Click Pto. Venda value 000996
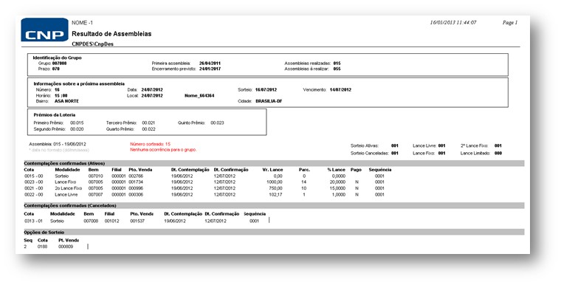 136,188
